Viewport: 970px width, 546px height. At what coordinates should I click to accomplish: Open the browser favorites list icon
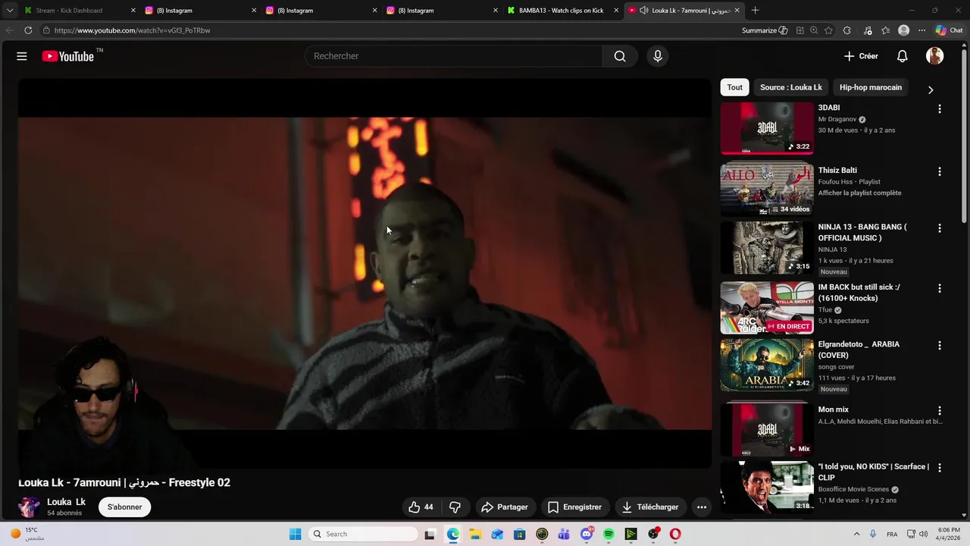pyautogui.click(x=885, y=30)
